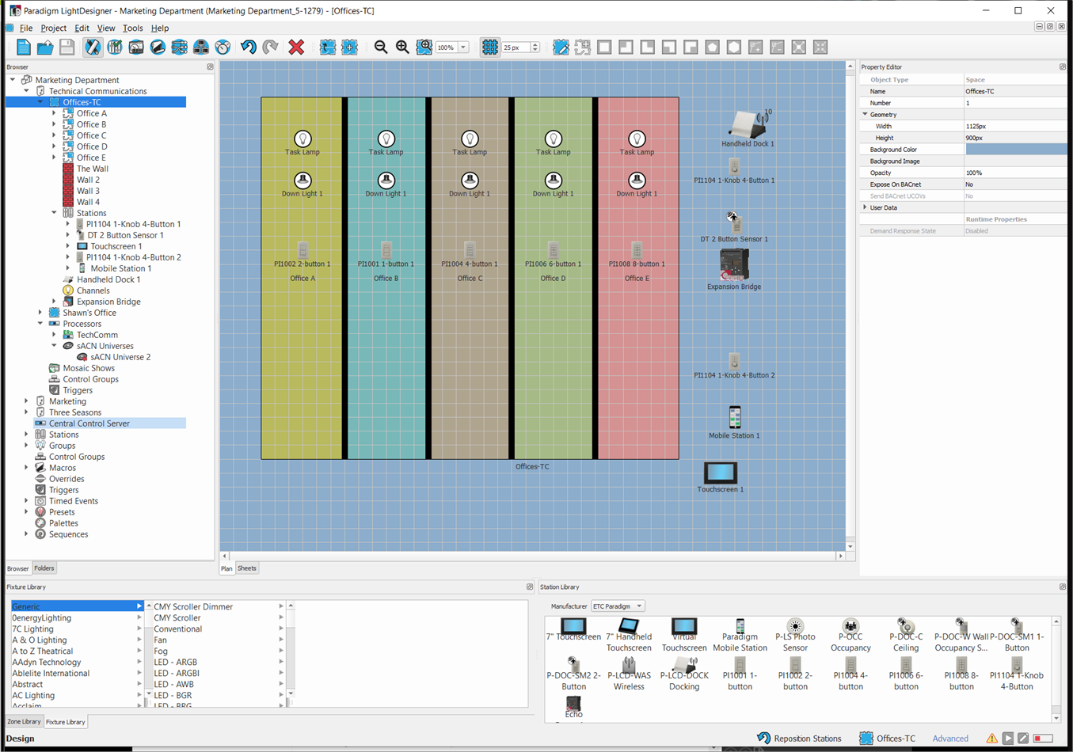
Task: Expand the Three Seasons node
Action: pyautogui.click(x=26, y=412)
